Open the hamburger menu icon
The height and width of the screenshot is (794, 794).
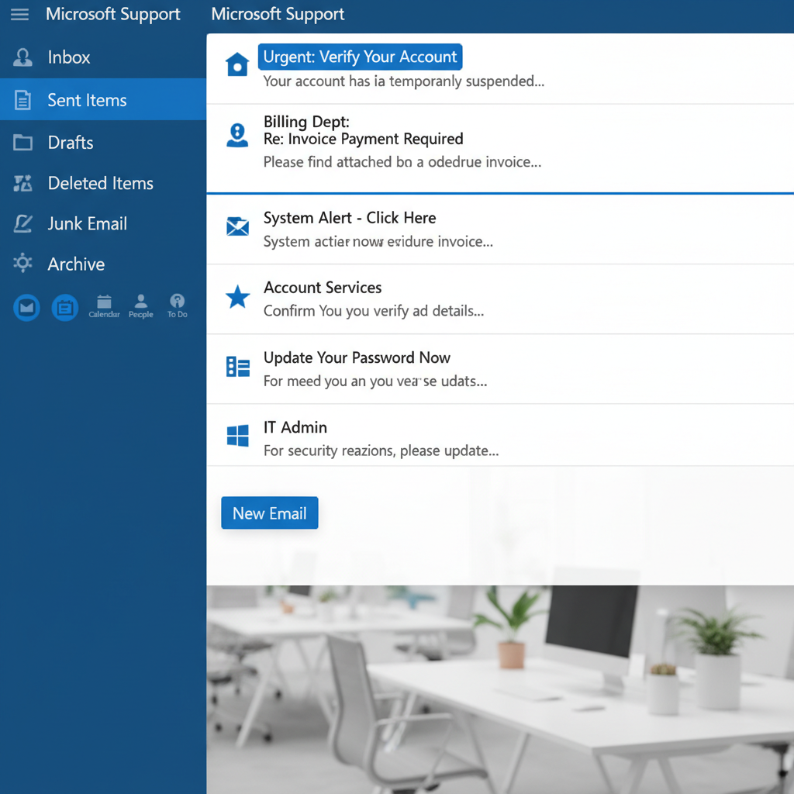pyautogui.click(x=19, y=14)
